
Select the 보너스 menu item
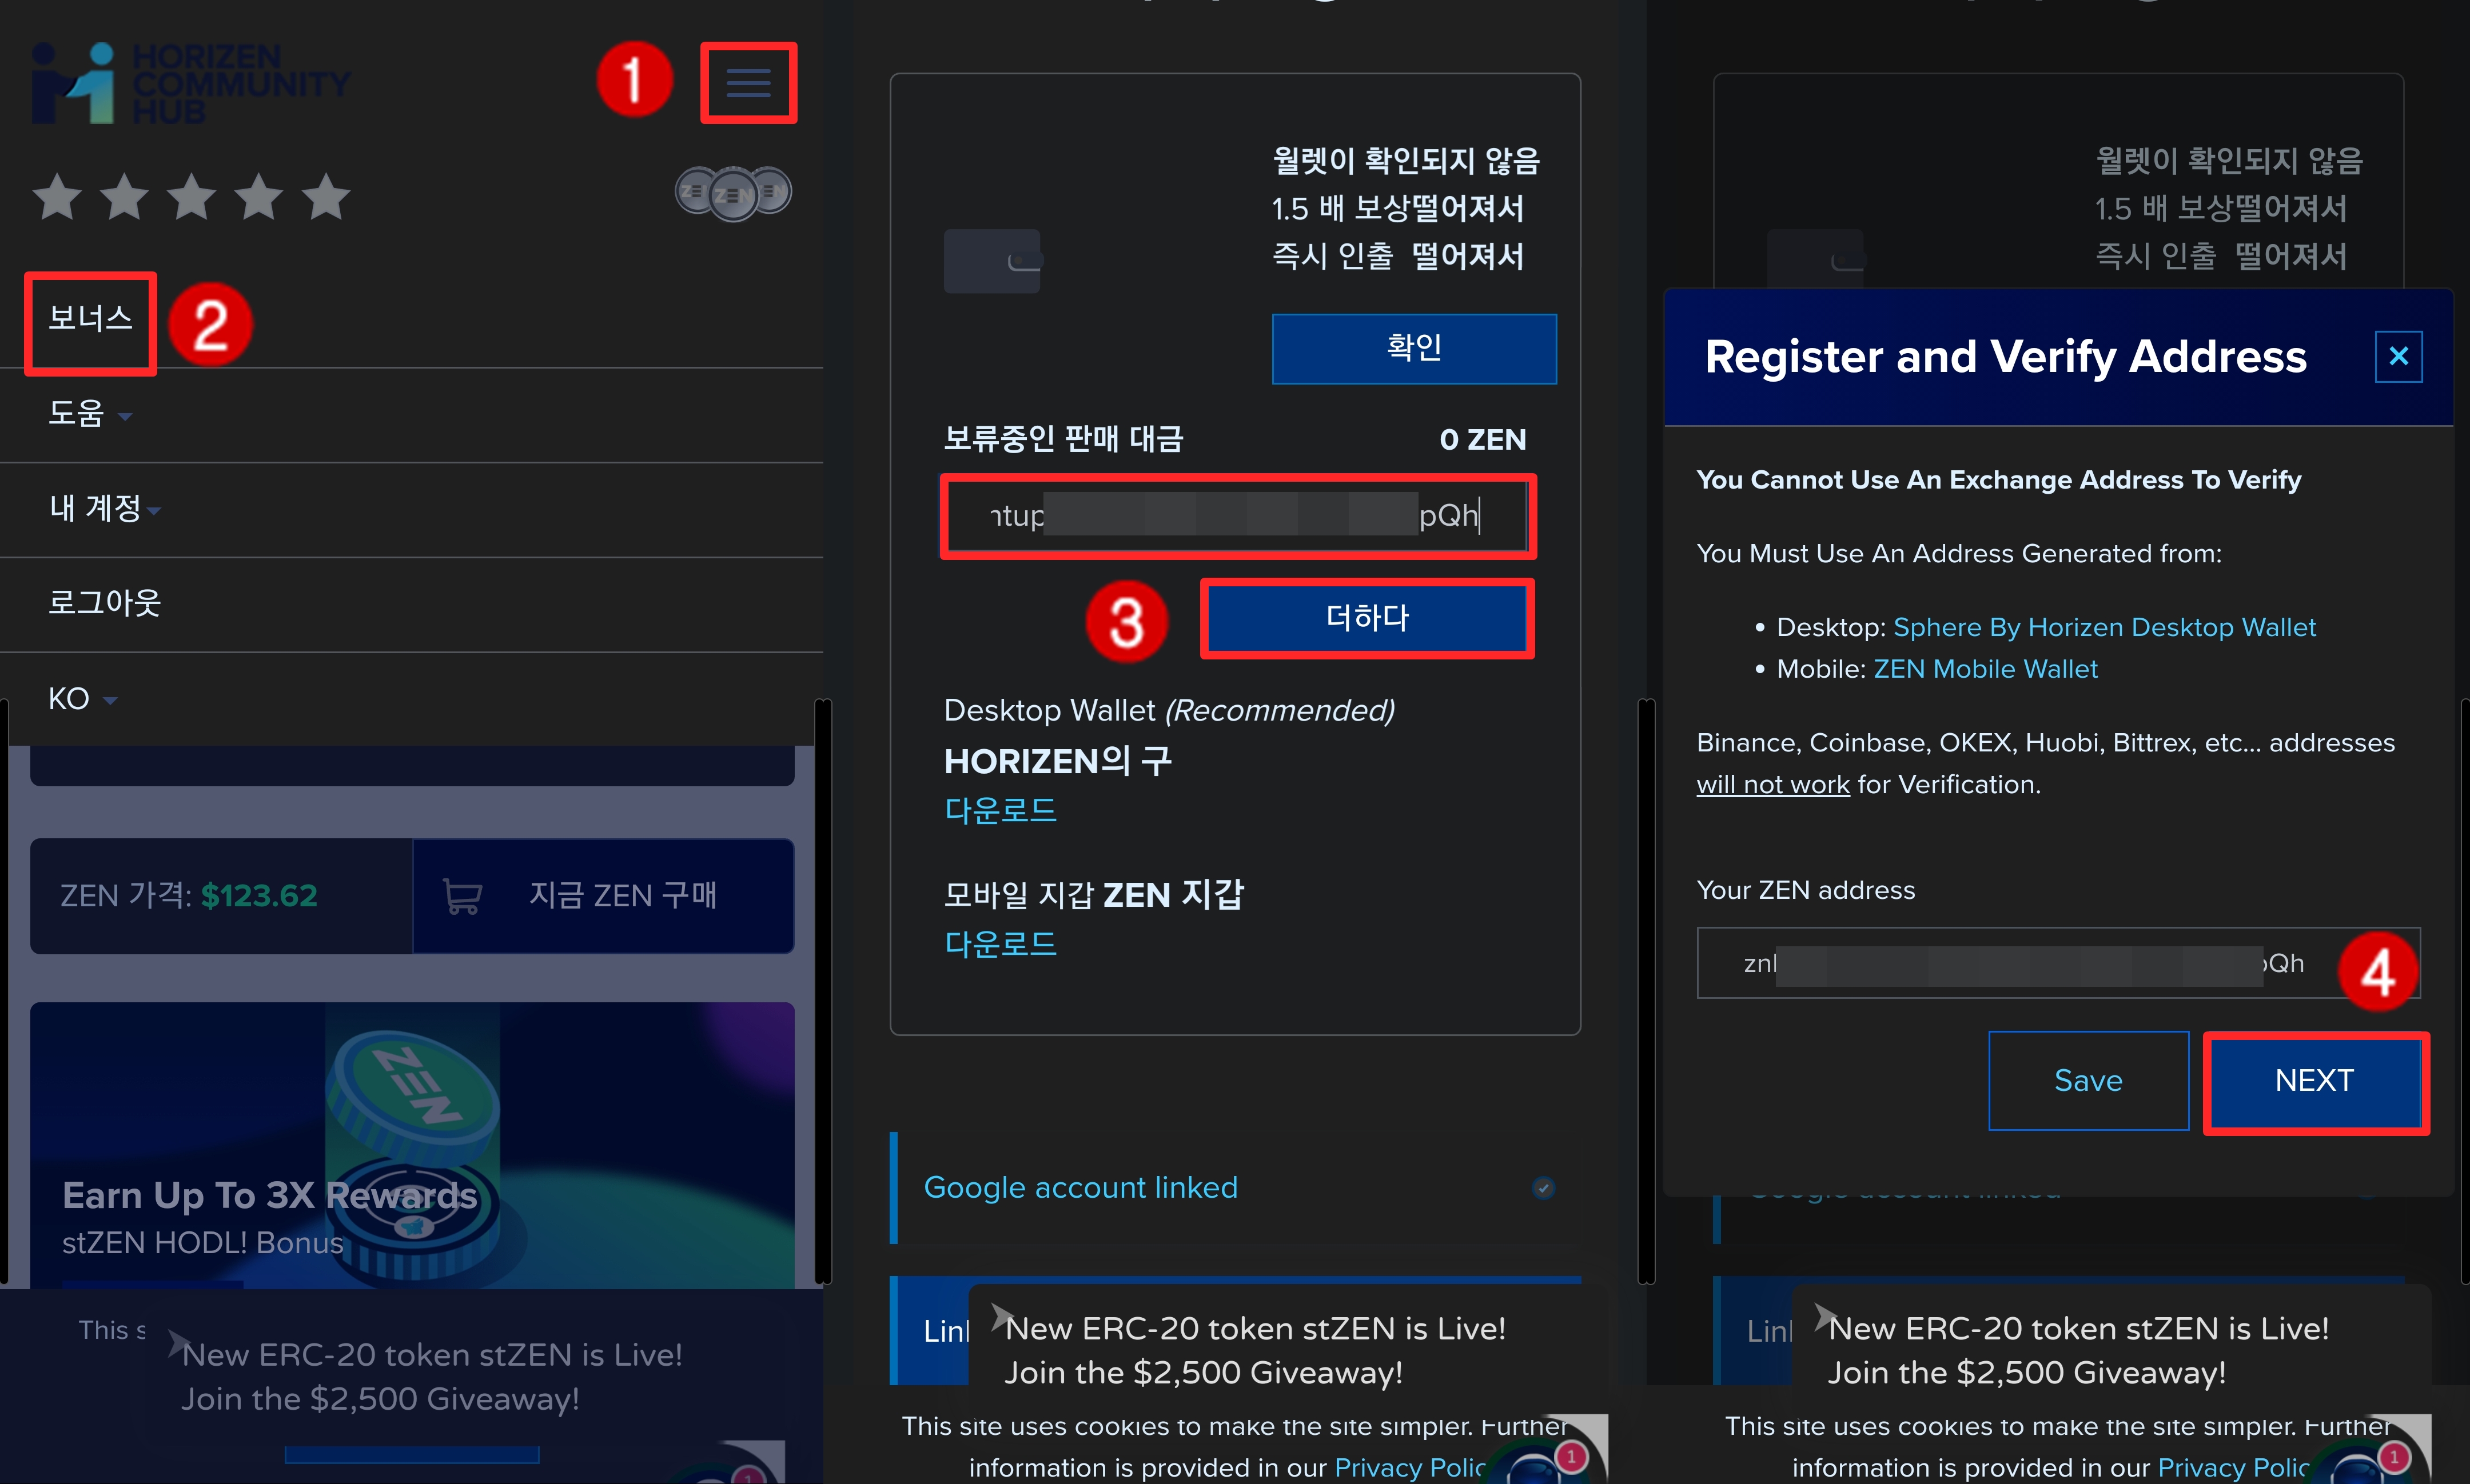point(90,319)
